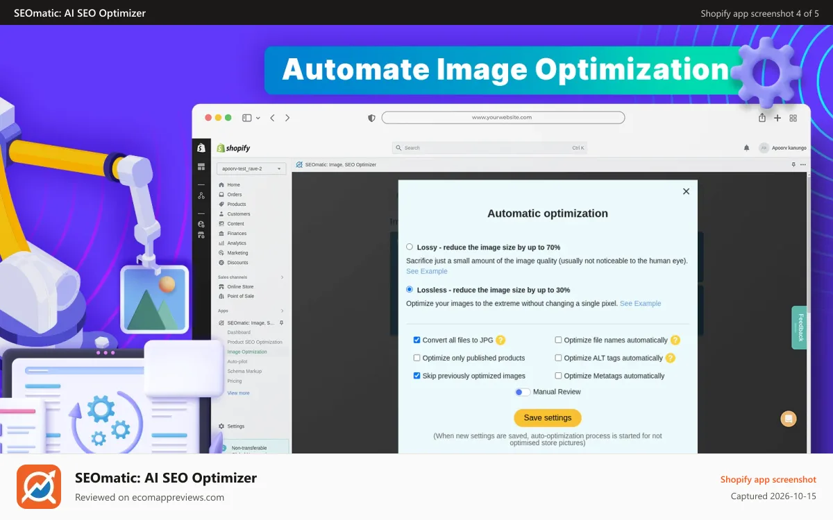Open the SEOmatic Dashboard sub-item

point(239,333)
